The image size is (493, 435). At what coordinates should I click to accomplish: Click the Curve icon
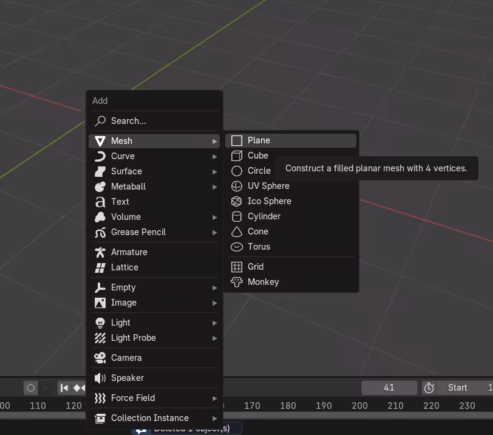(x=100, y=156)
